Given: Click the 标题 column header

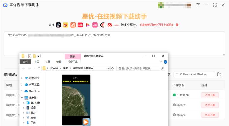Looking at the screenshot, I should 9,85.
